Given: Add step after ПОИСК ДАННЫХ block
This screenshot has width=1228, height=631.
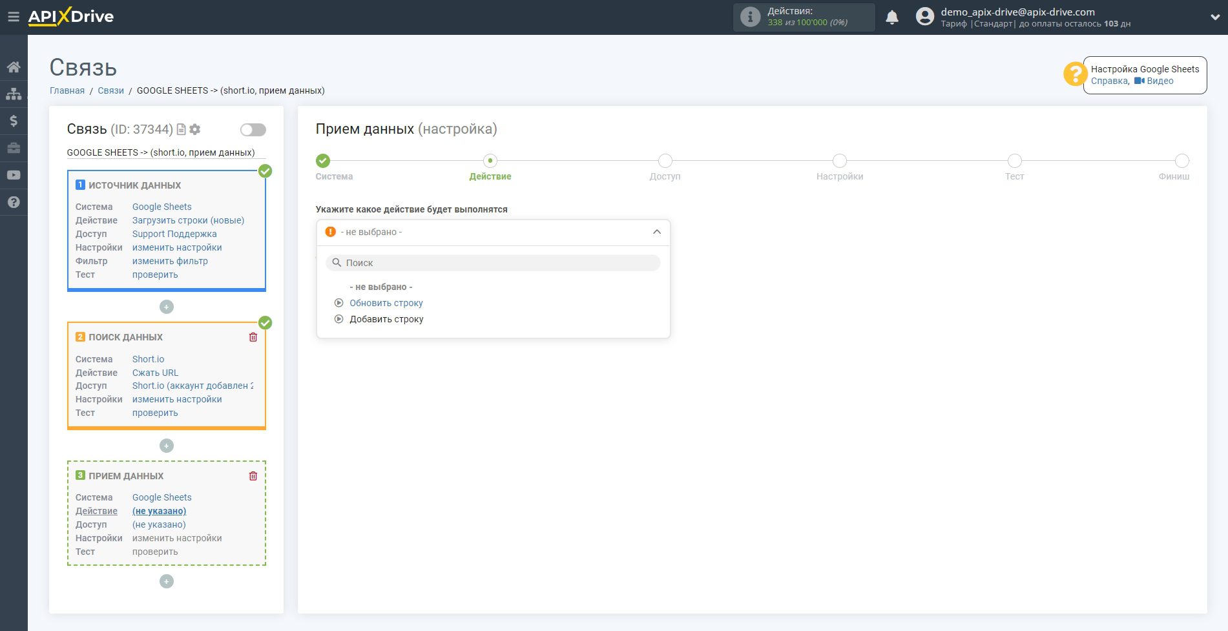Looking at the screenshot, I should pyautogui.click(x=167, y=446).
